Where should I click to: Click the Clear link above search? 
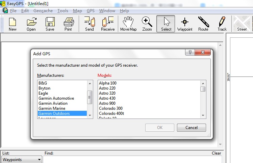(x=216, y=153)
